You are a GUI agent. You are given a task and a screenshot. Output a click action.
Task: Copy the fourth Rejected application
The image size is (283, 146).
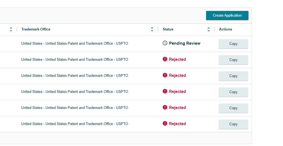pyautogui.click(x=233, y=108)
